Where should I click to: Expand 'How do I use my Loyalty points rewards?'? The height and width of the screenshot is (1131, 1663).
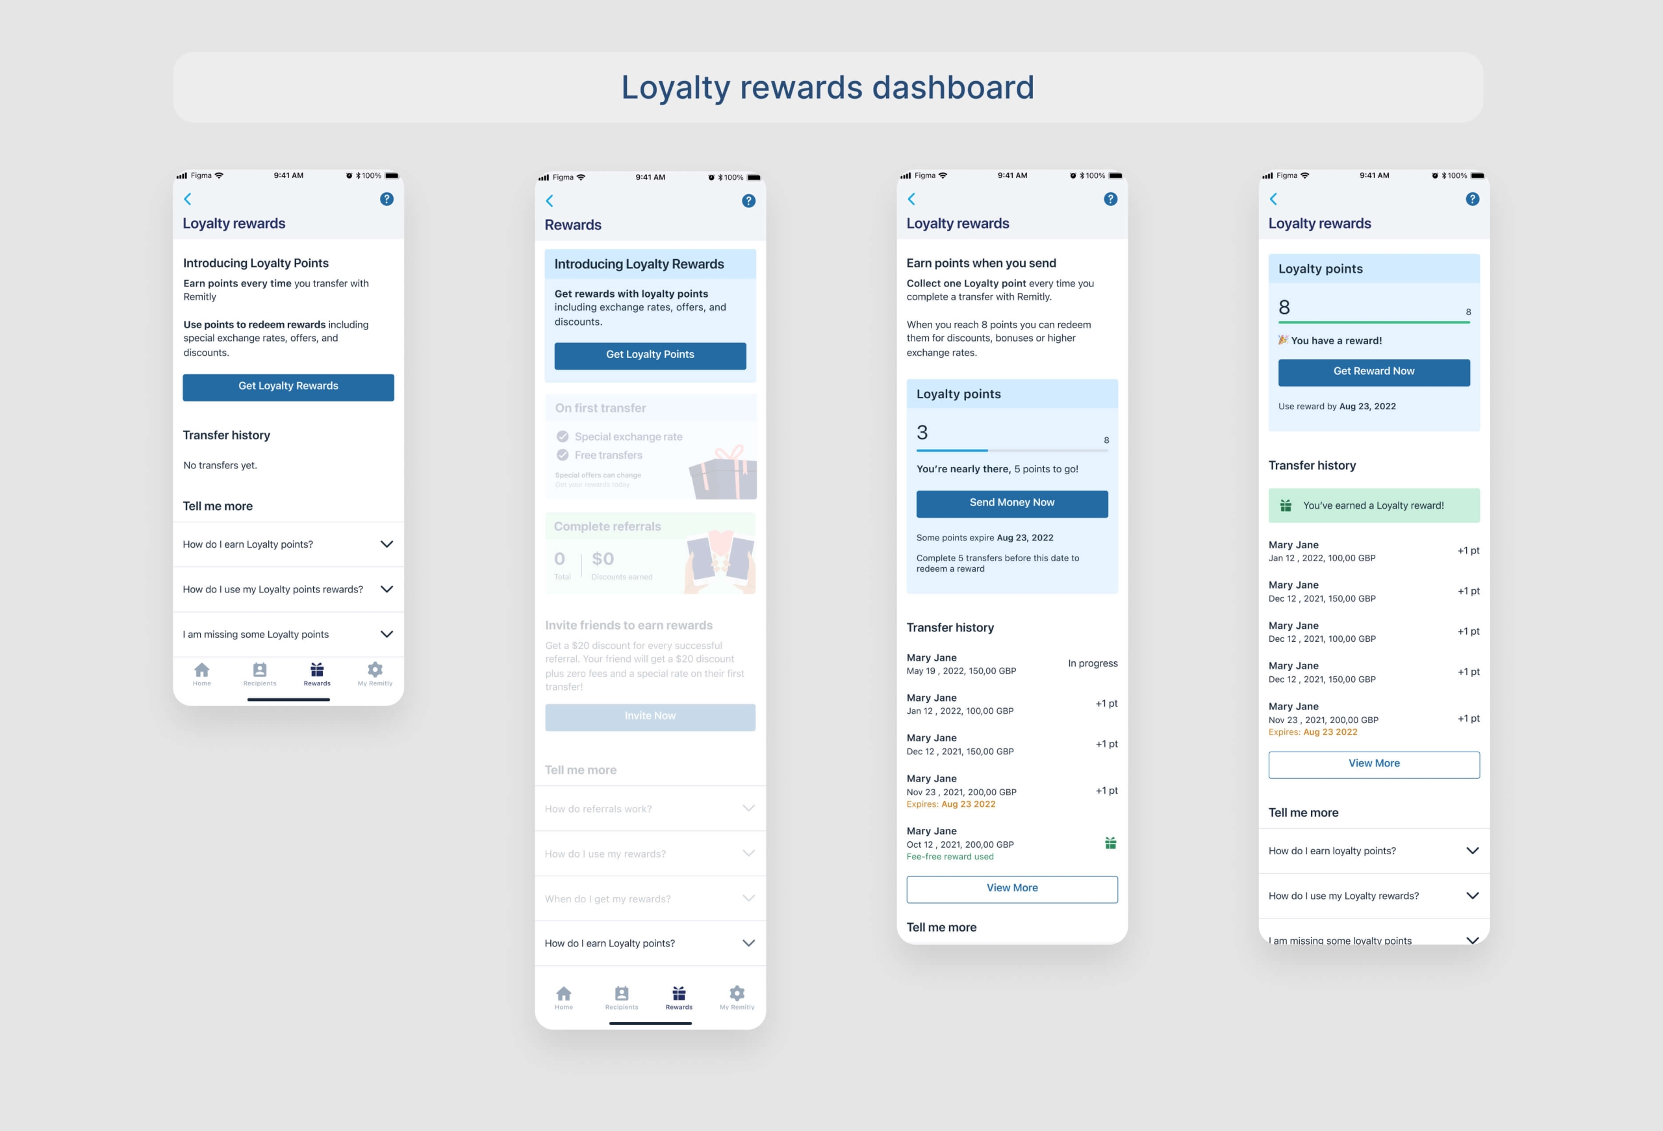click(x=387, y=589)
